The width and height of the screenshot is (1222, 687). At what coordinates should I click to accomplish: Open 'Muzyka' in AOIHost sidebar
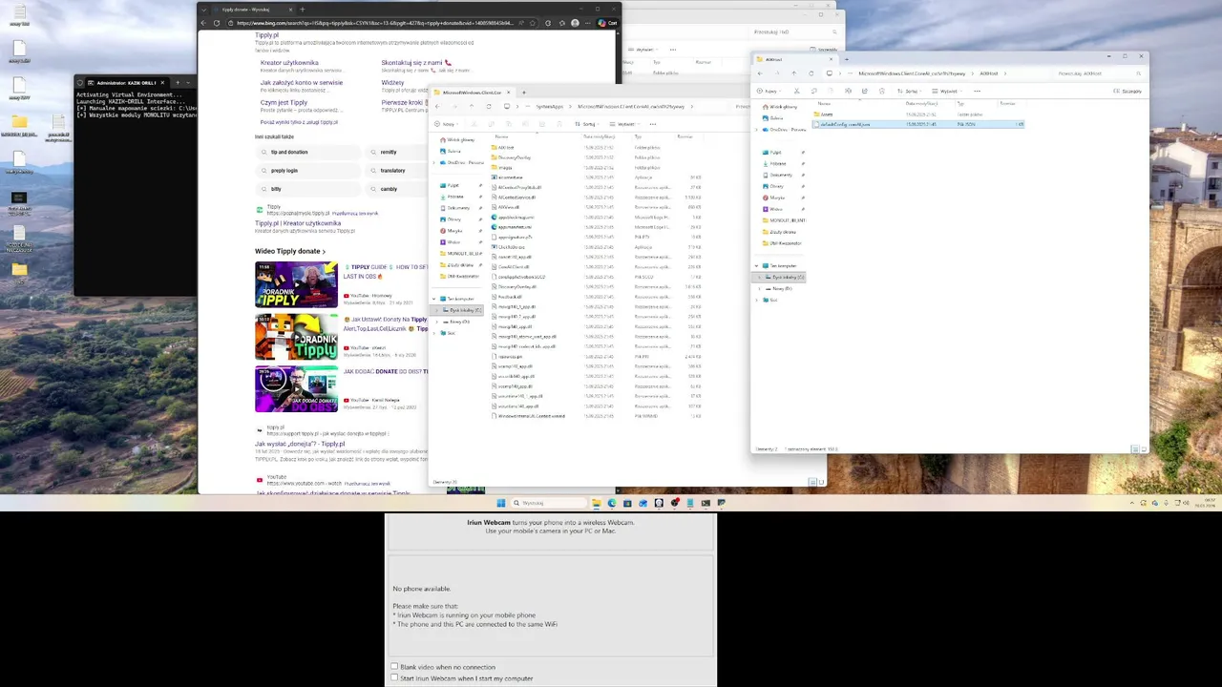[x=777, y=198]
